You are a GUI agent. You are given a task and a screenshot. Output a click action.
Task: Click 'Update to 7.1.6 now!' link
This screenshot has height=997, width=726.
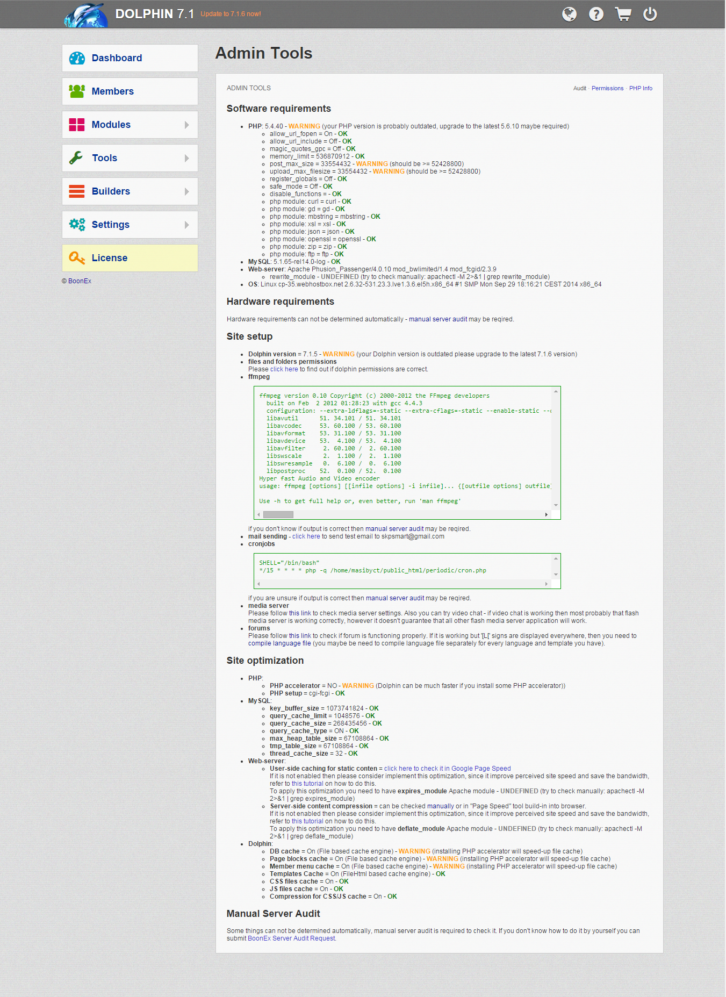tap(231, 14)
